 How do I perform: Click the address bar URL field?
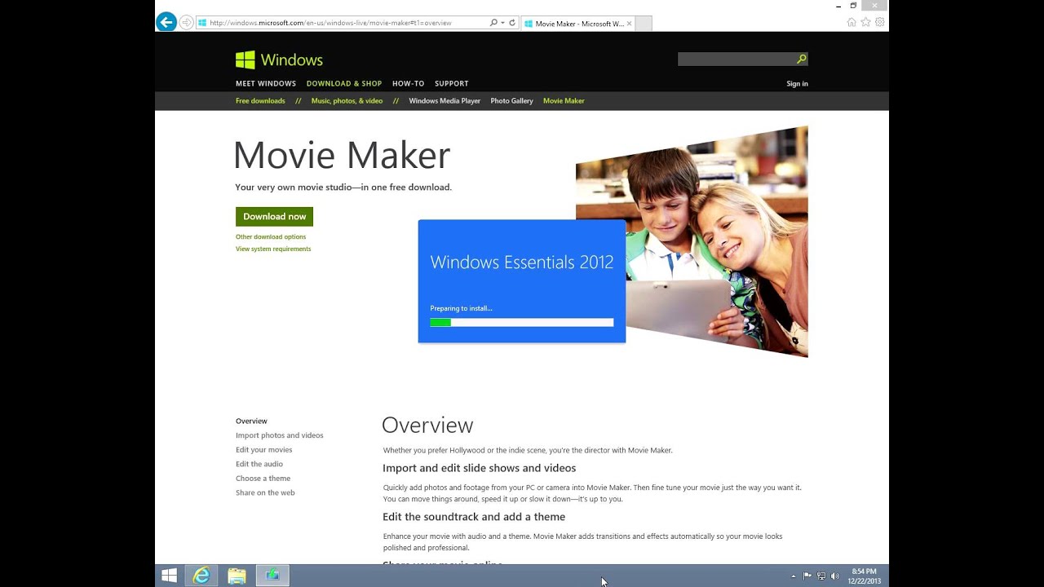click(343, 23)
